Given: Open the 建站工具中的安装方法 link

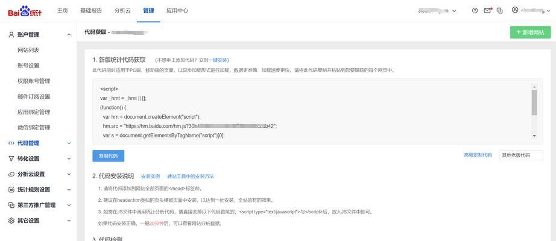Looking at the screenshot, I should [x=191, y=176].
